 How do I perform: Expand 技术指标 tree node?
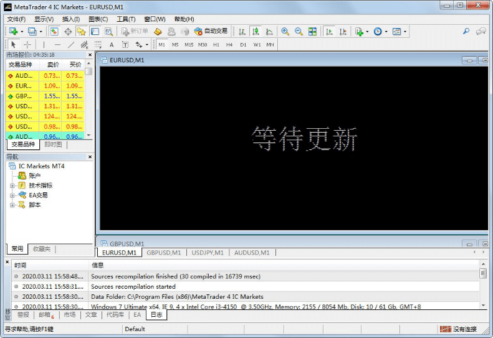click(x=12, y=185)
